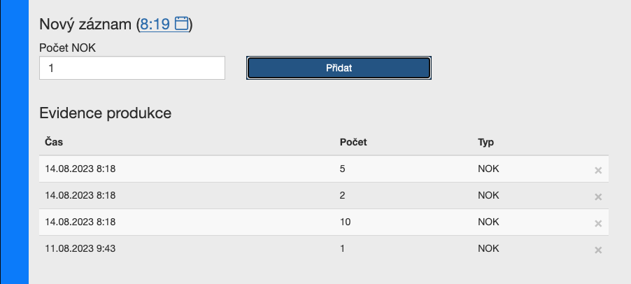Select the 11.08.2023 9:43 timestamp cell
The image size is (631, 284).
[x=80, y=248]
